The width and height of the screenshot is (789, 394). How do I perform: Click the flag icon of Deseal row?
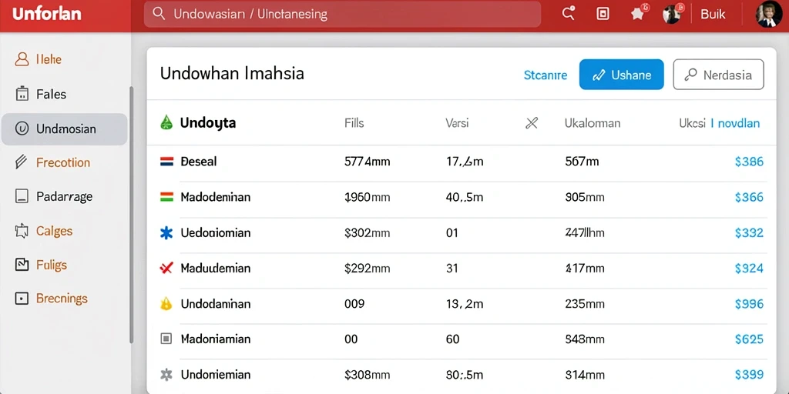click(x=166, y=162)
